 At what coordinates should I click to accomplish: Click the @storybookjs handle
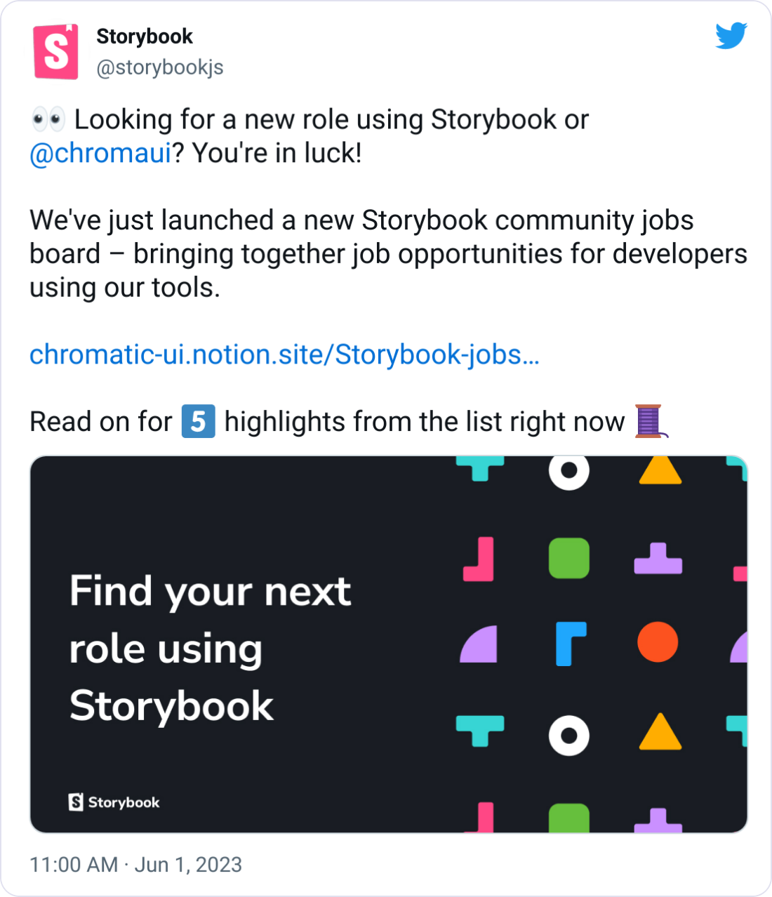tap(159, 67)
